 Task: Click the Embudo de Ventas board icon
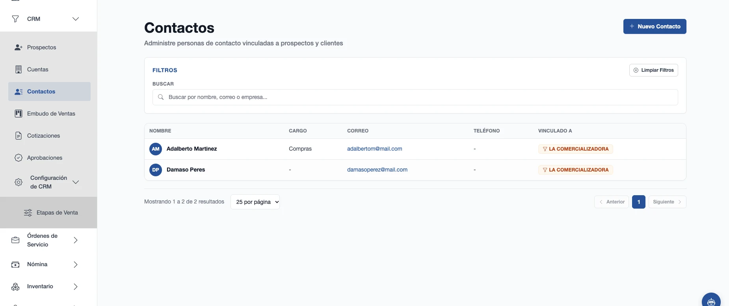click(19, 114)
